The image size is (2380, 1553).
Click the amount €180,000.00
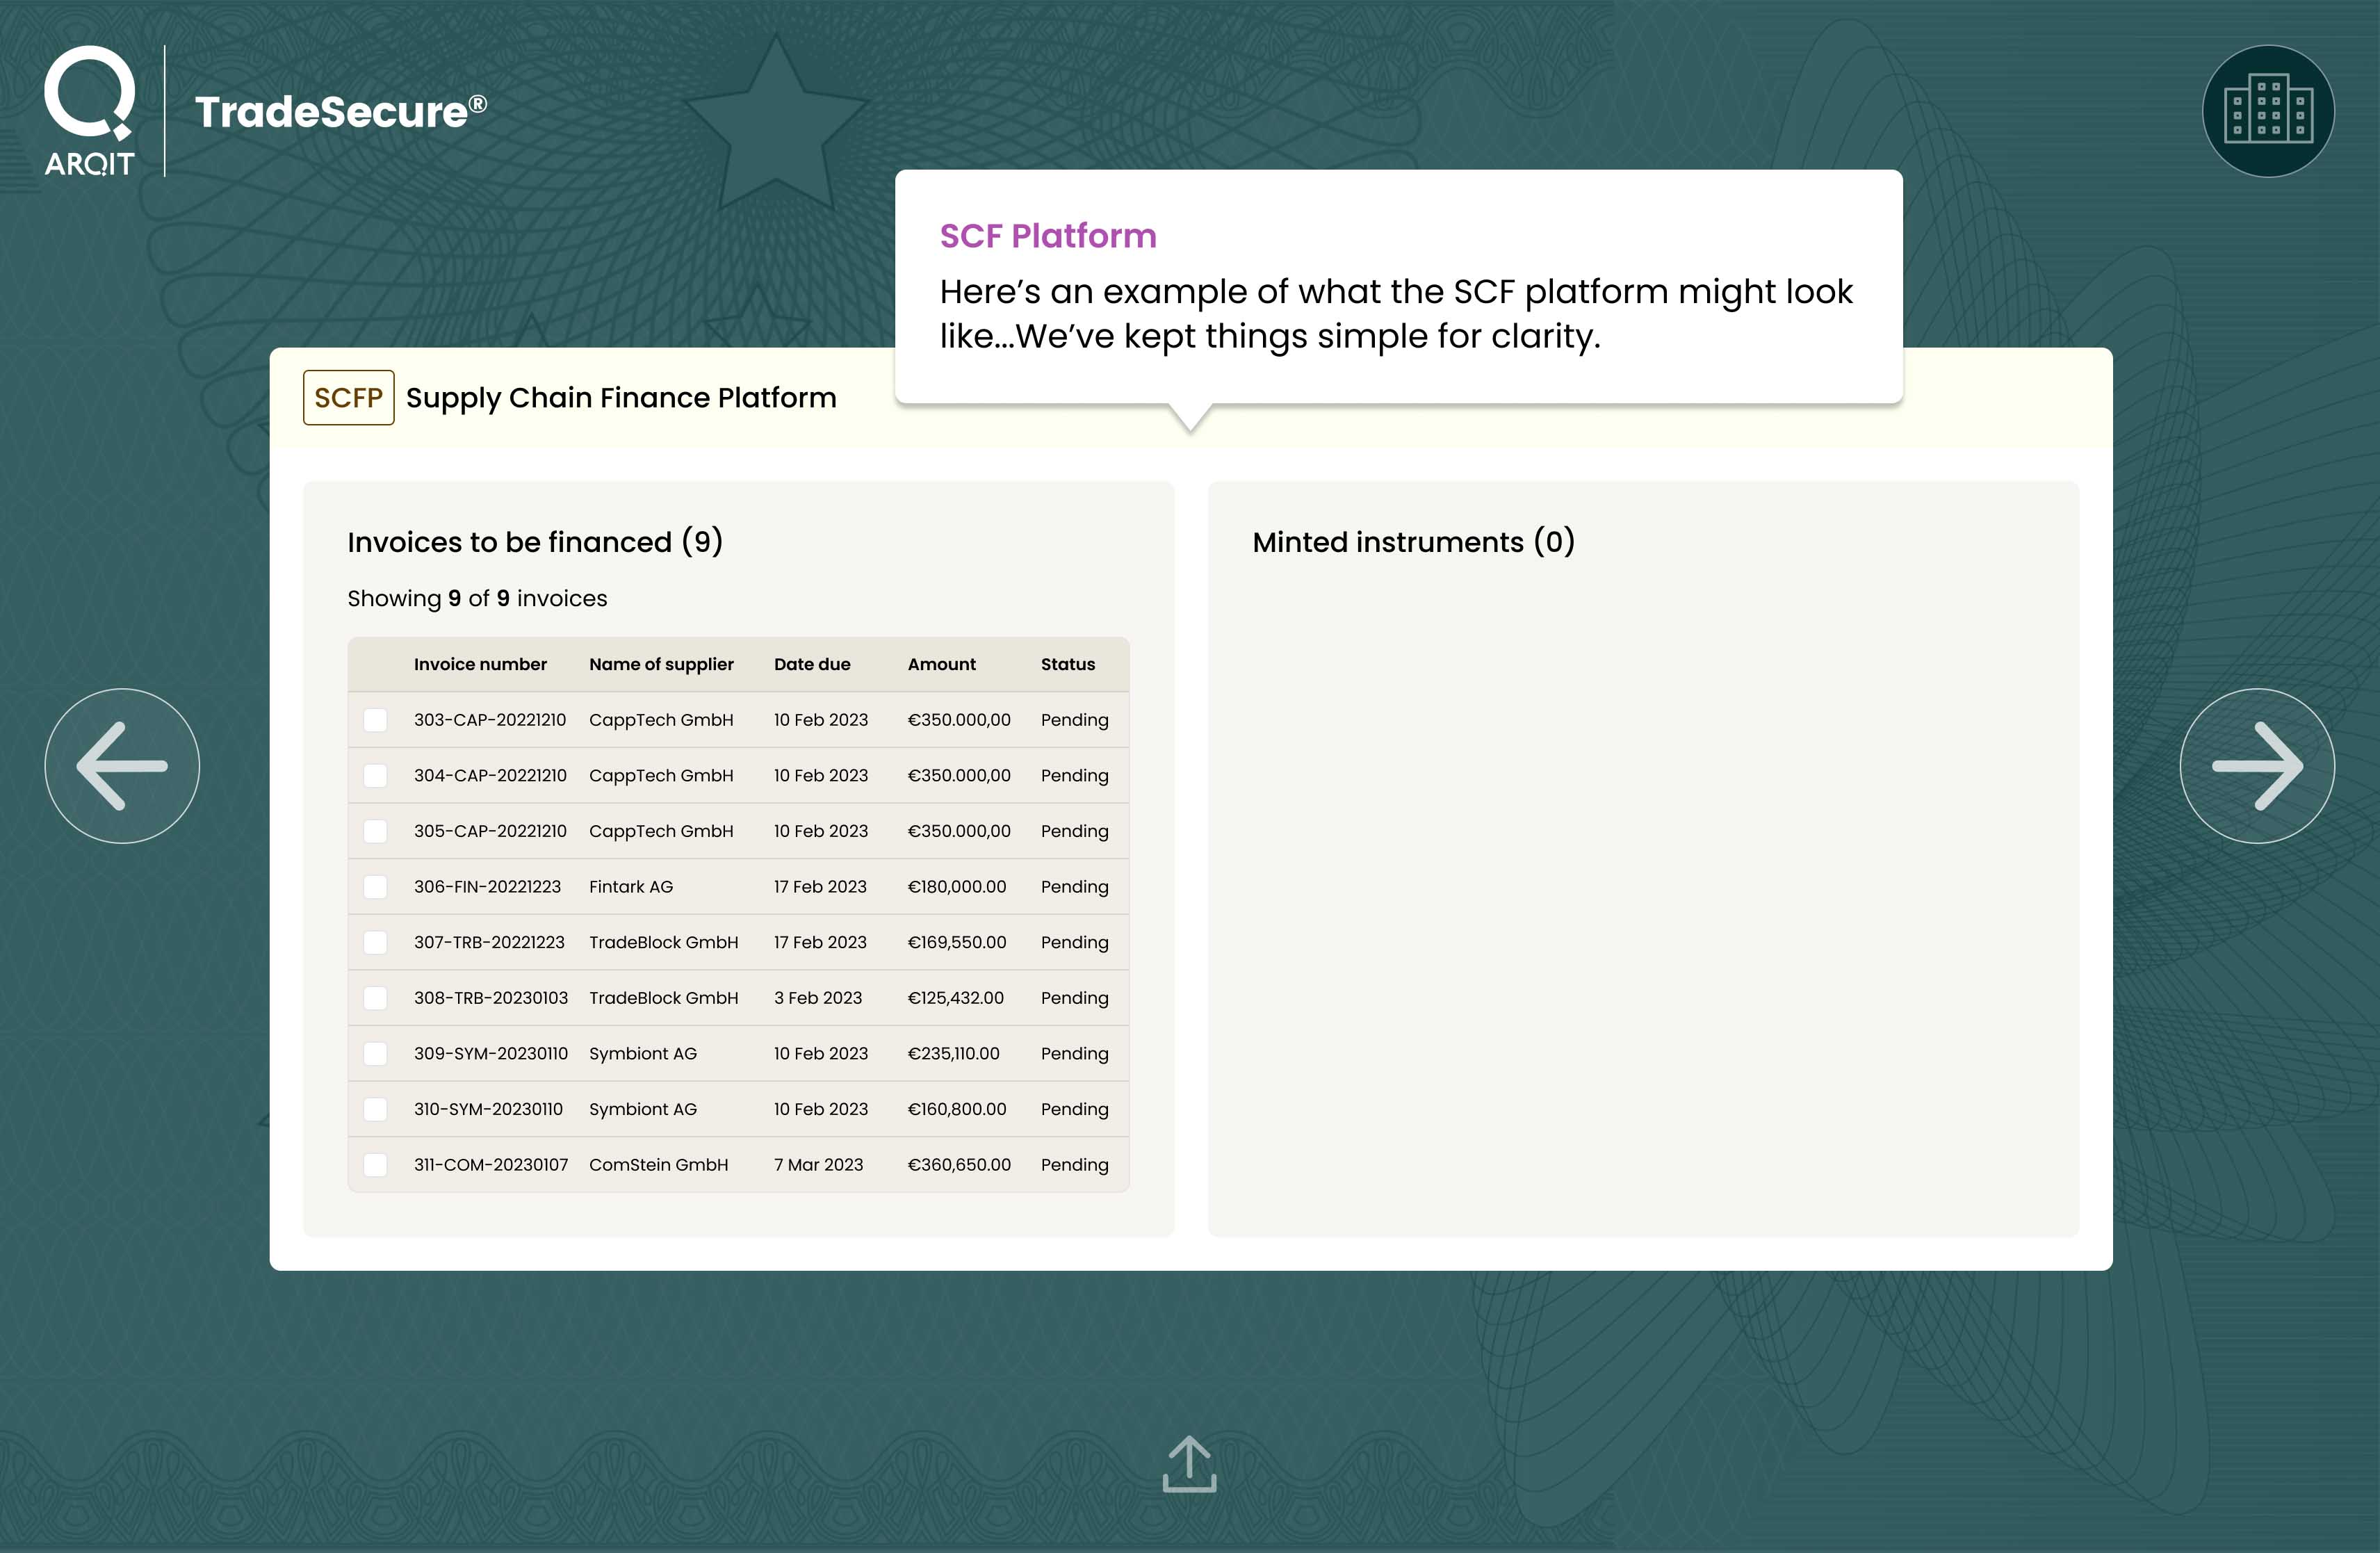[957, 887]
